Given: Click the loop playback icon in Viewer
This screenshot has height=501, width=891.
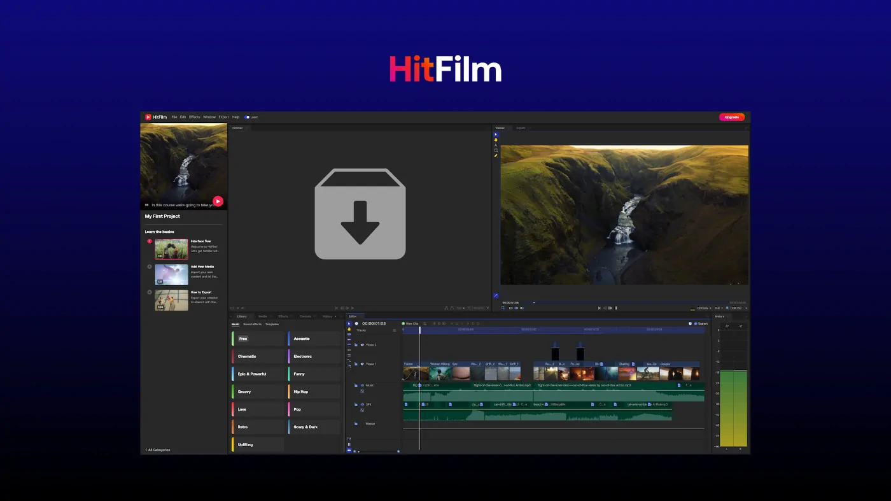Looking at the screenshot, I should click(510, 308).
